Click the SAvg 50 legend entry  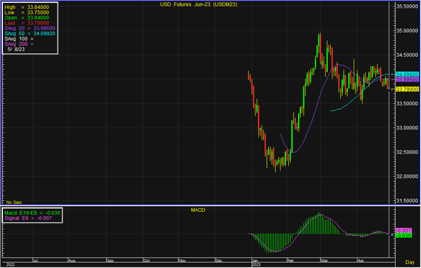(x=30, y=34)
